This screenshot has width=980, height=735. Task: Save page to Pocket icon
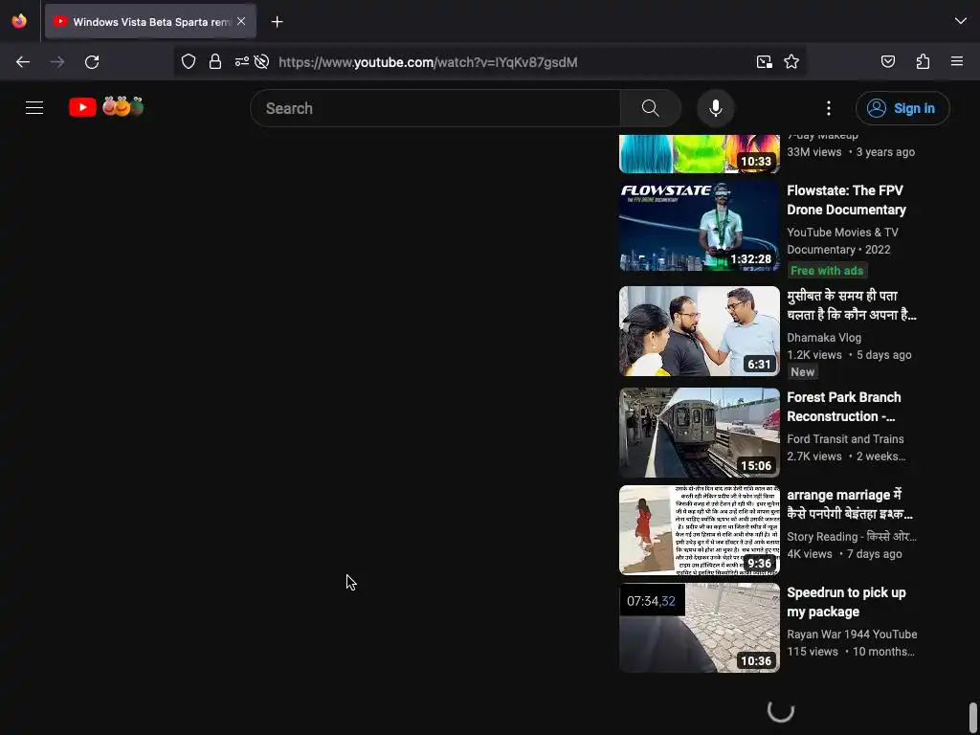click(888, 61)
